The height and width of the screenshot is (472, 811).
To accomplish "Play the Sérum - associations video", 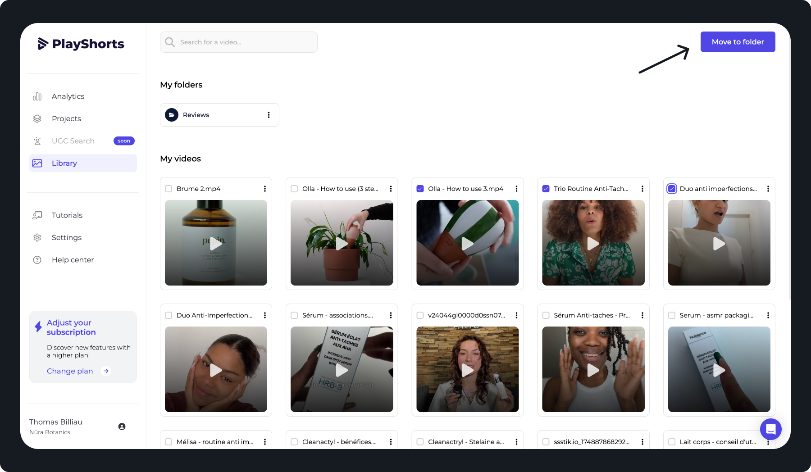I will tap(342, 370).
